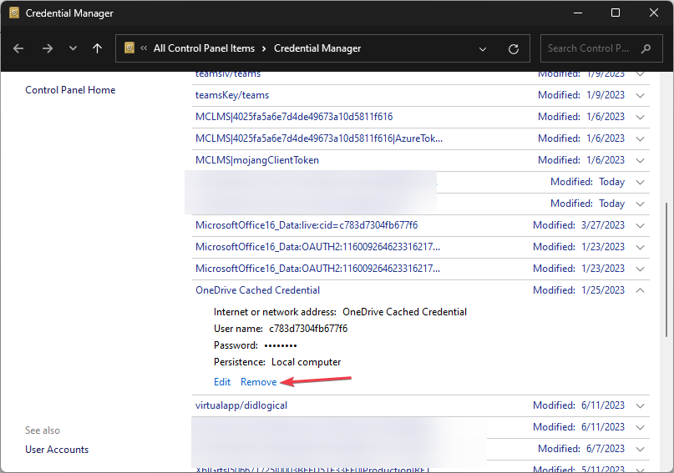Viewport: 674px width, 473px height.
Task: Click OneDrive Cached Credential title
Action: 257,290
